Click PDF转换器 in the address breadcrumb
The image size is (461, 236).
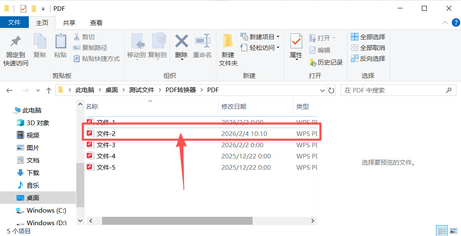coord(180,90)
